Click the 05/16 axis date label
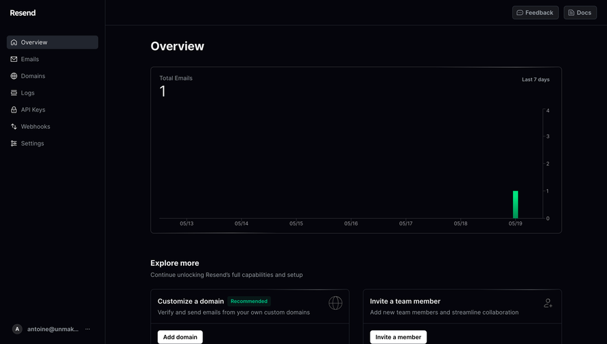 click(x=350, y=223)
